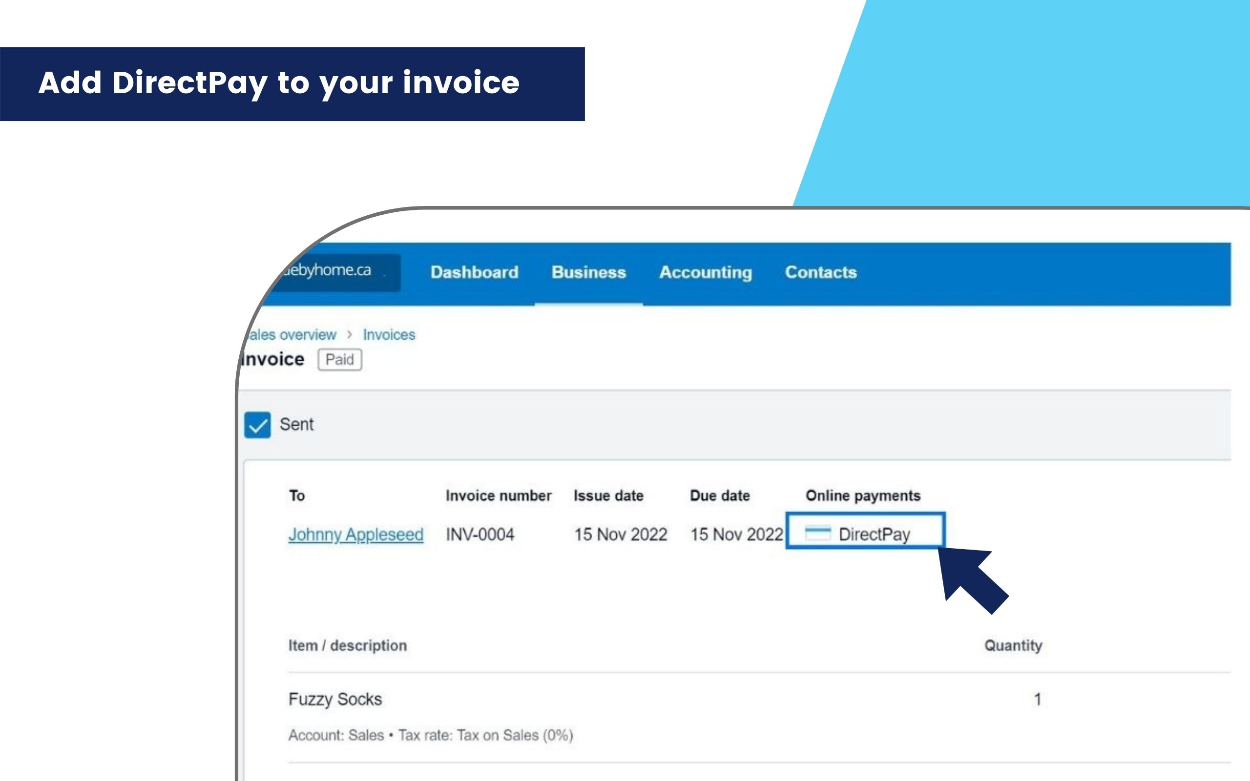Click the Fuzzy Socks item entry
Image resolution: width=1250 pixels, height=781 pixels.
(334, 697)
